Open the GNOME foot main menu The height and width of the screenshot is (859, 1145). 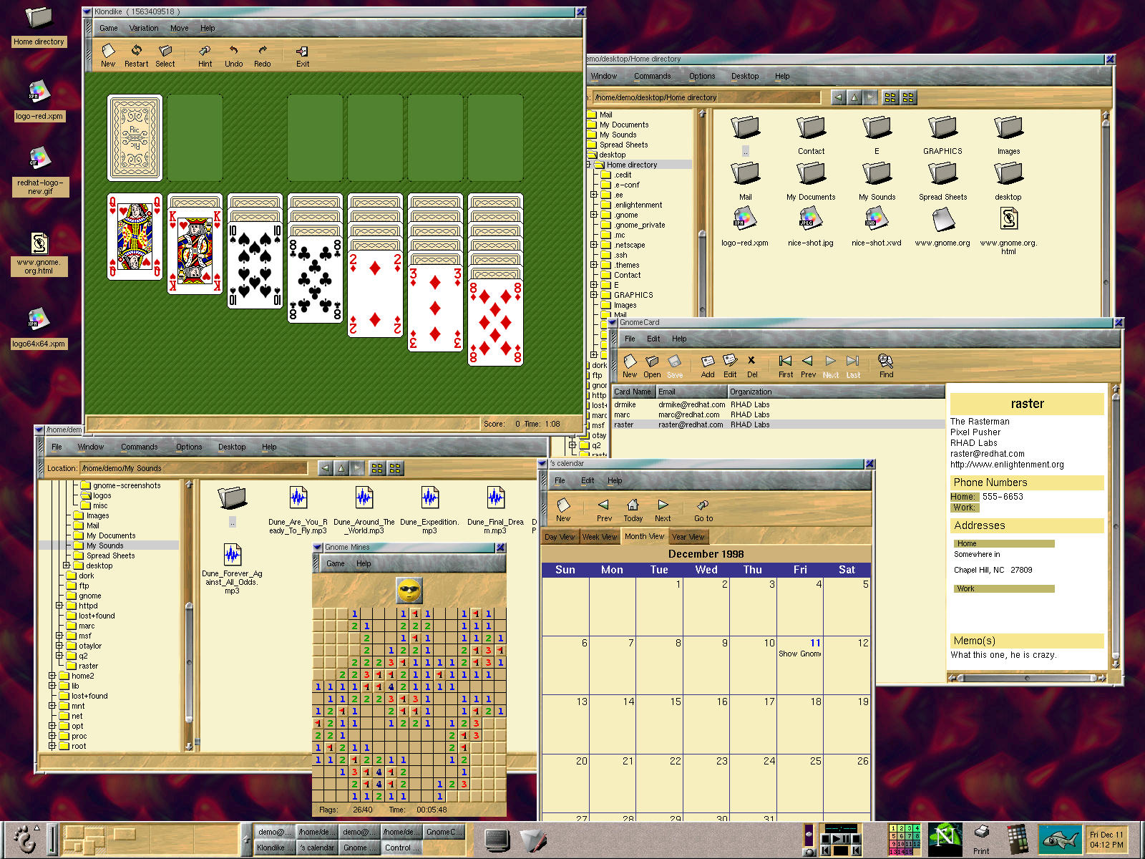pyautogui.click(x=24, y=839)
